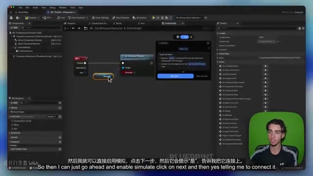Open the Help menu
Viewport: 313px width, 176px height.
(x=81, y=8)
